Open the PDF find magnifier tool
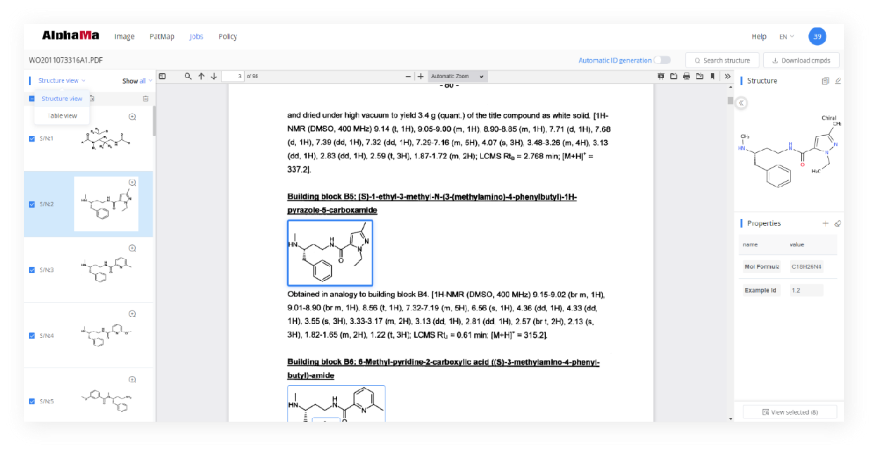This screenshot has height=452, width=875. pos(188,76)
